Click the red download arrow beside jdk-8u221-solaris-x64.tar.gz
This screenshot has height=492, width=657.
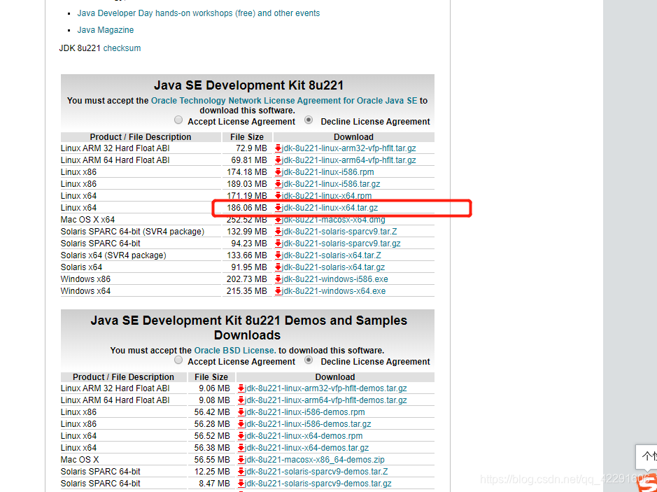278,267
